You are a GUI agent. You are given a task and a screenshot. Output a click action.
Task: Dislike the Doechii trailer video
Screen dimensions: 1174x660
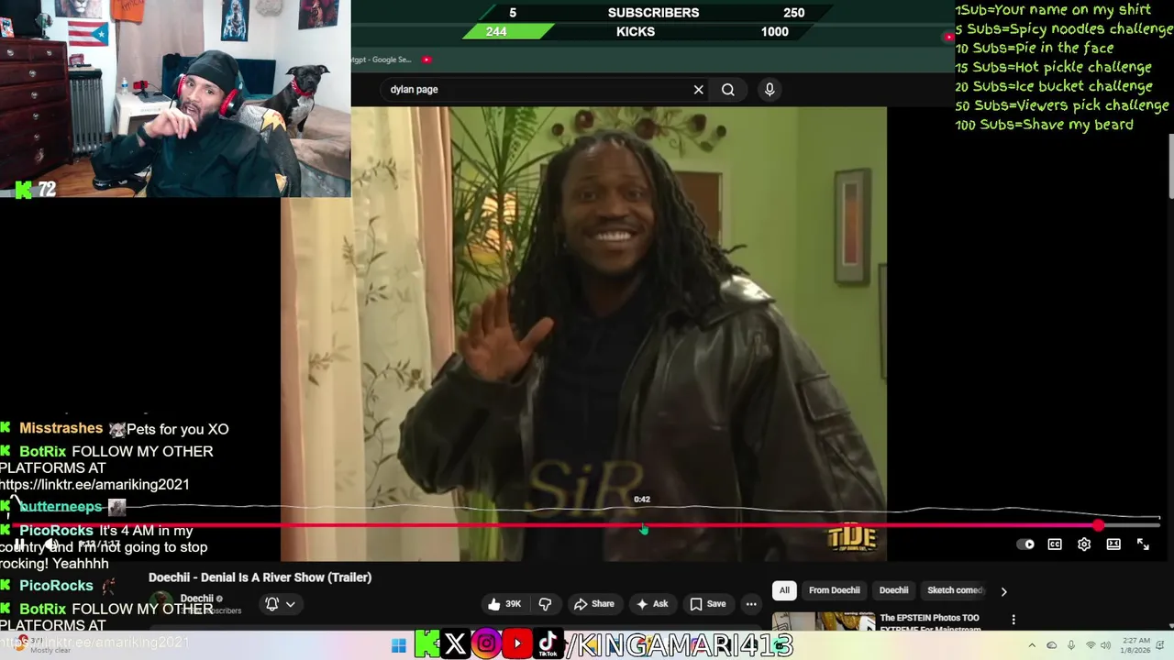click(x=545, y=604)
